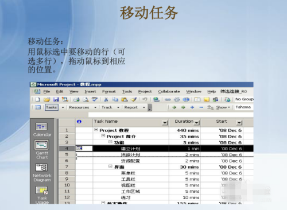Open the Duration column filter dropdown

click(x=197, y=123)
